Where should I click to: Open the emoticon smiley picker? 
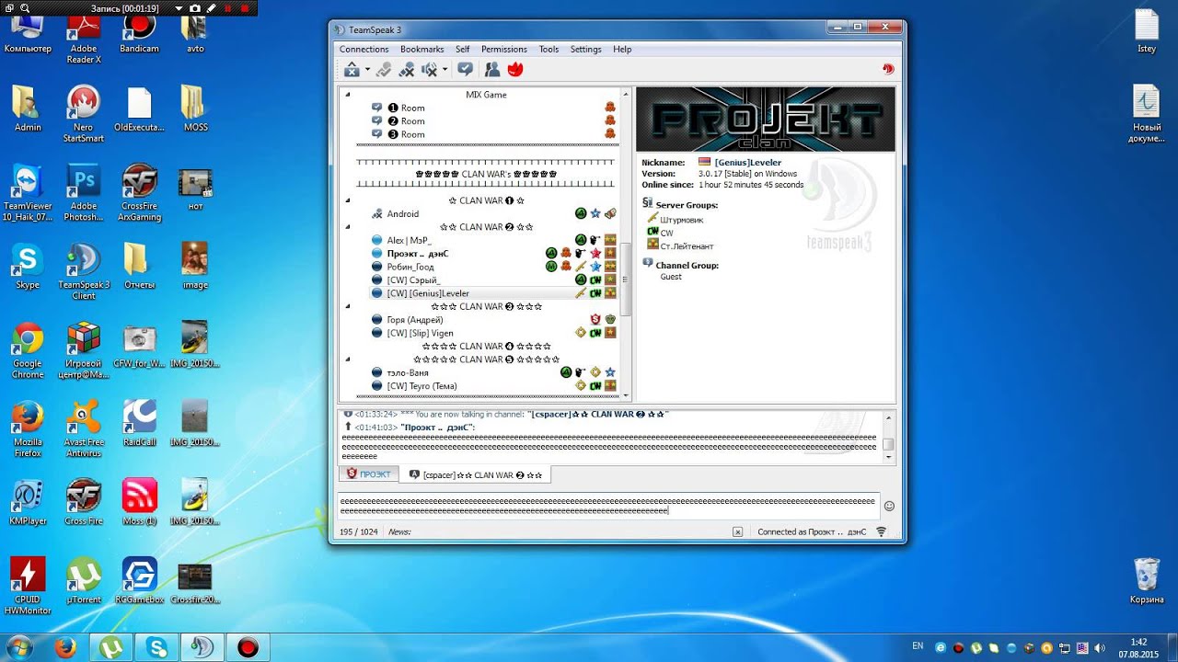(x=889, y=506)
